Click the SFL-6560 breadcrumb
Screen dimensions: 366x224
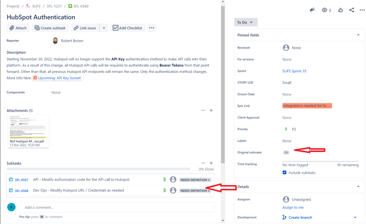point(81,6)
